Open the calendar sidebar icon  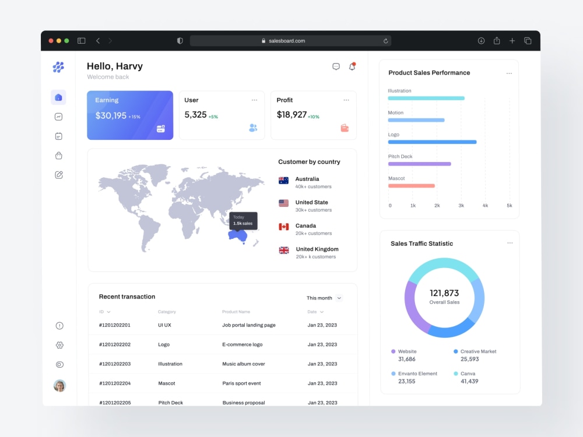pos(59,136)
